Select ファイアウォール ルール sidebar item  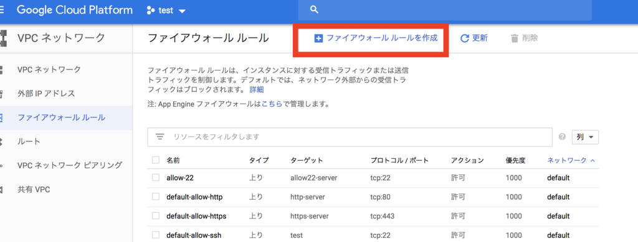coord(66,118)
